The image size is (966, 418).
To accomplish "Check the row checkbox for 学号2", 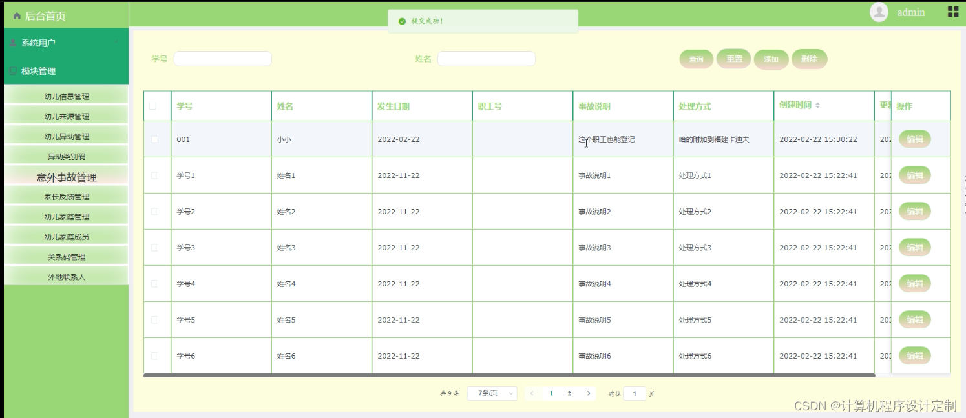I will [x=154, y=212].
